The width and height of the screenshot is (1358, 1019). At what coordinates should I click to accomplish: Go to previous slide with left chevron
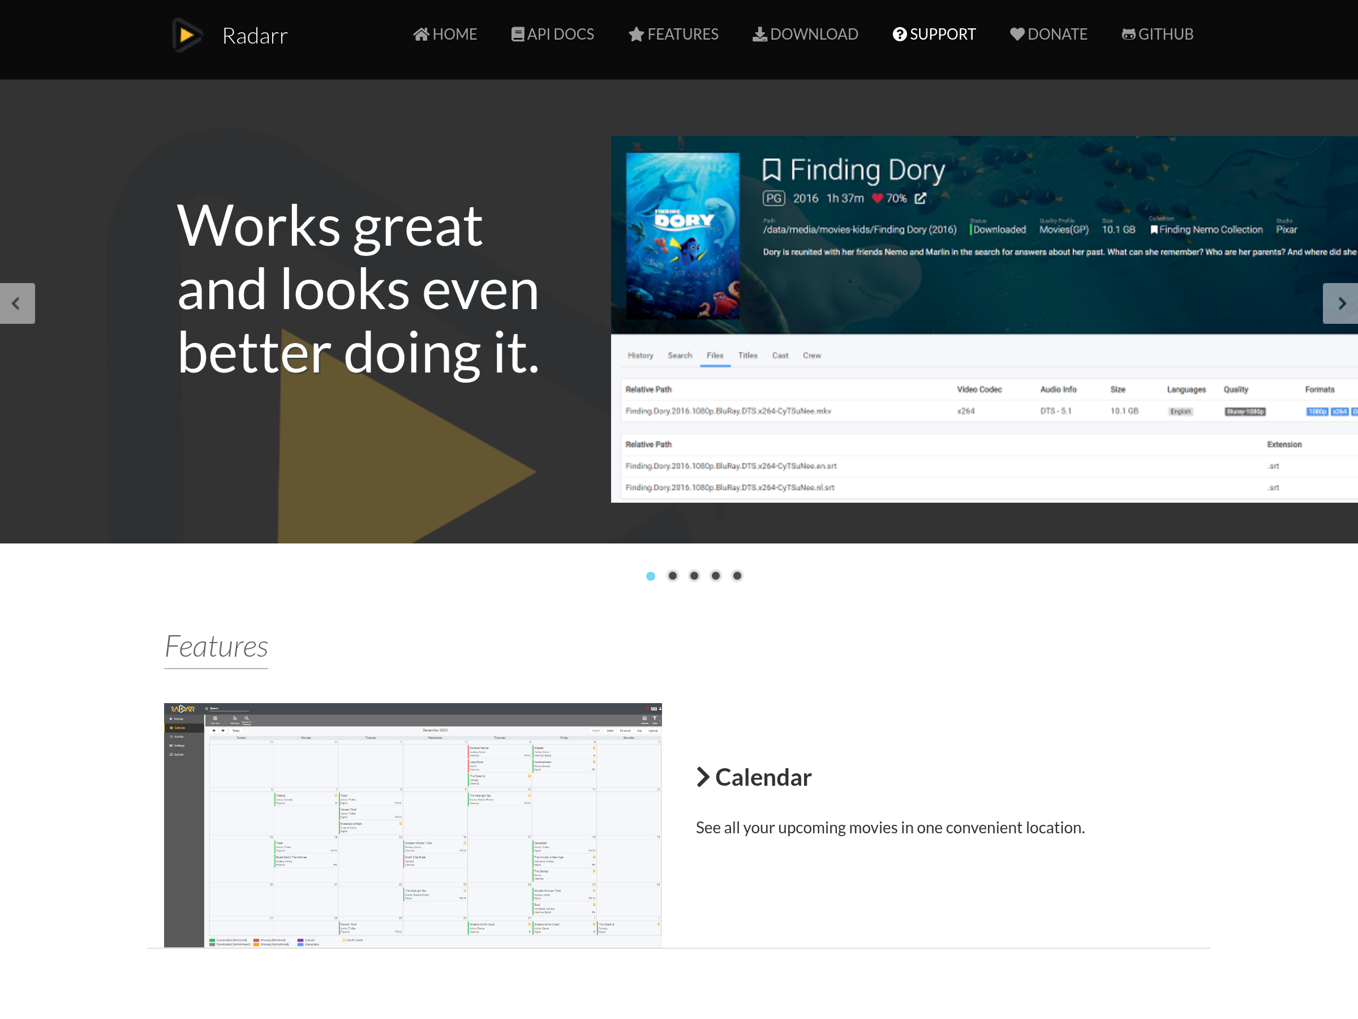(x=16, y=303)
